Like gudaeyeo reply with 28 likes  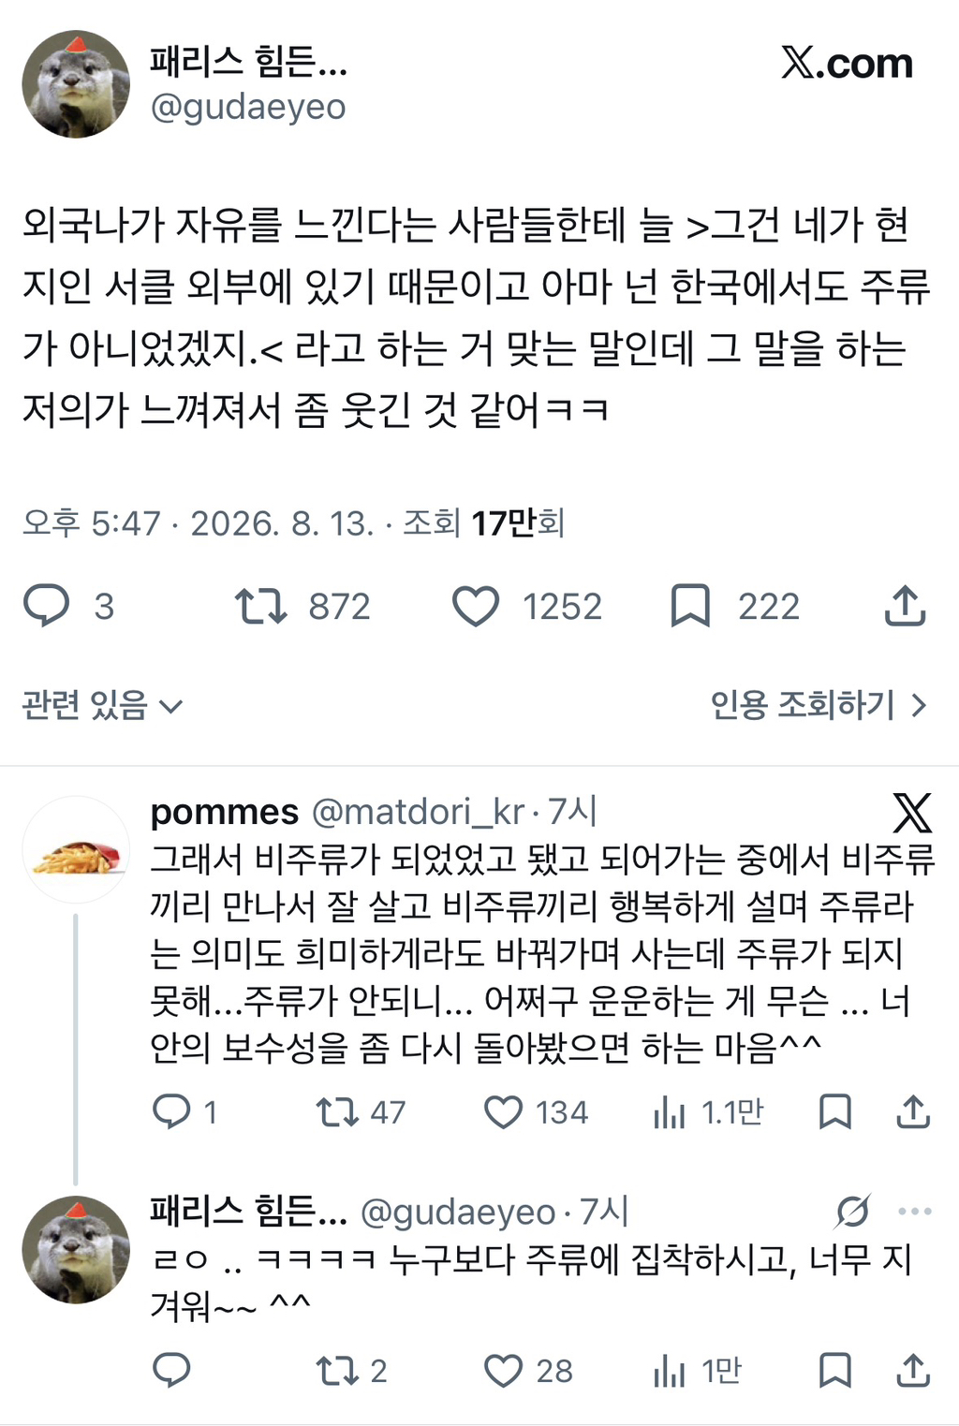503,1371
